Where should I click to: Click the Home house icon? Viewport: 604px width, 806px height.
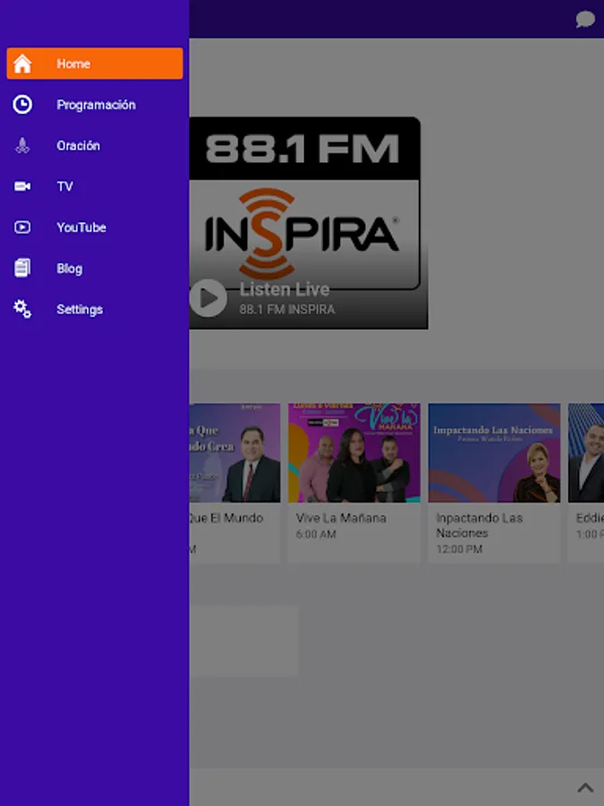point(22,64)
